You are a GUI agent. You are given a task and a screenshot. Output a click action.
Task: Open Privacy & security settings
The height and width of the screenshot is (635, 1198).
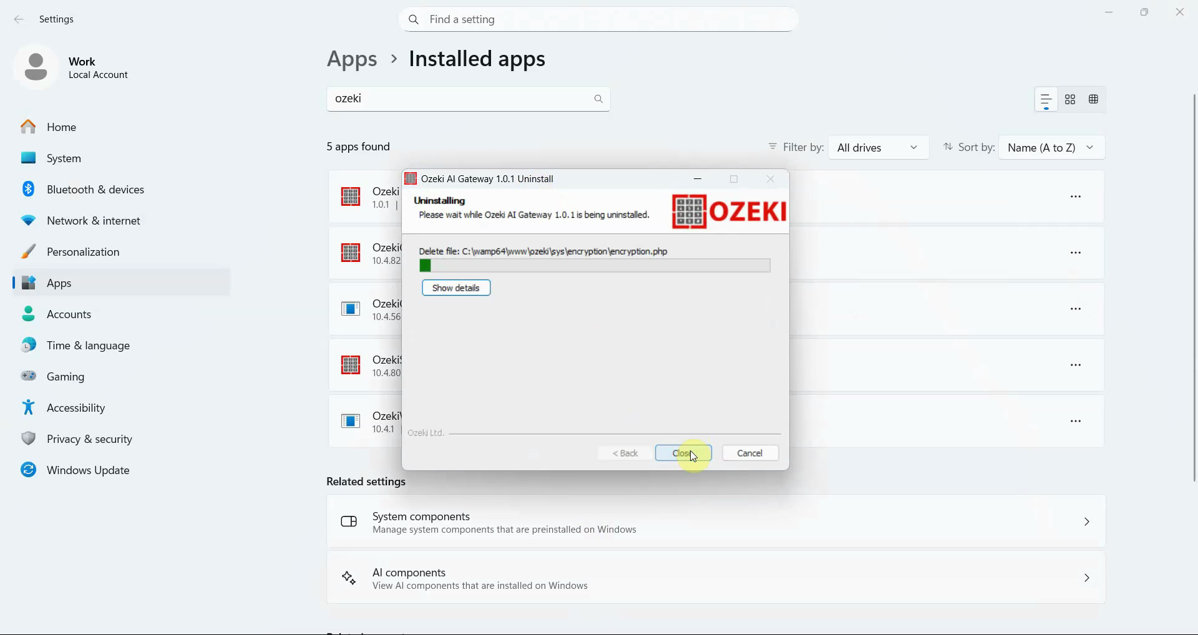pos(89,439)
